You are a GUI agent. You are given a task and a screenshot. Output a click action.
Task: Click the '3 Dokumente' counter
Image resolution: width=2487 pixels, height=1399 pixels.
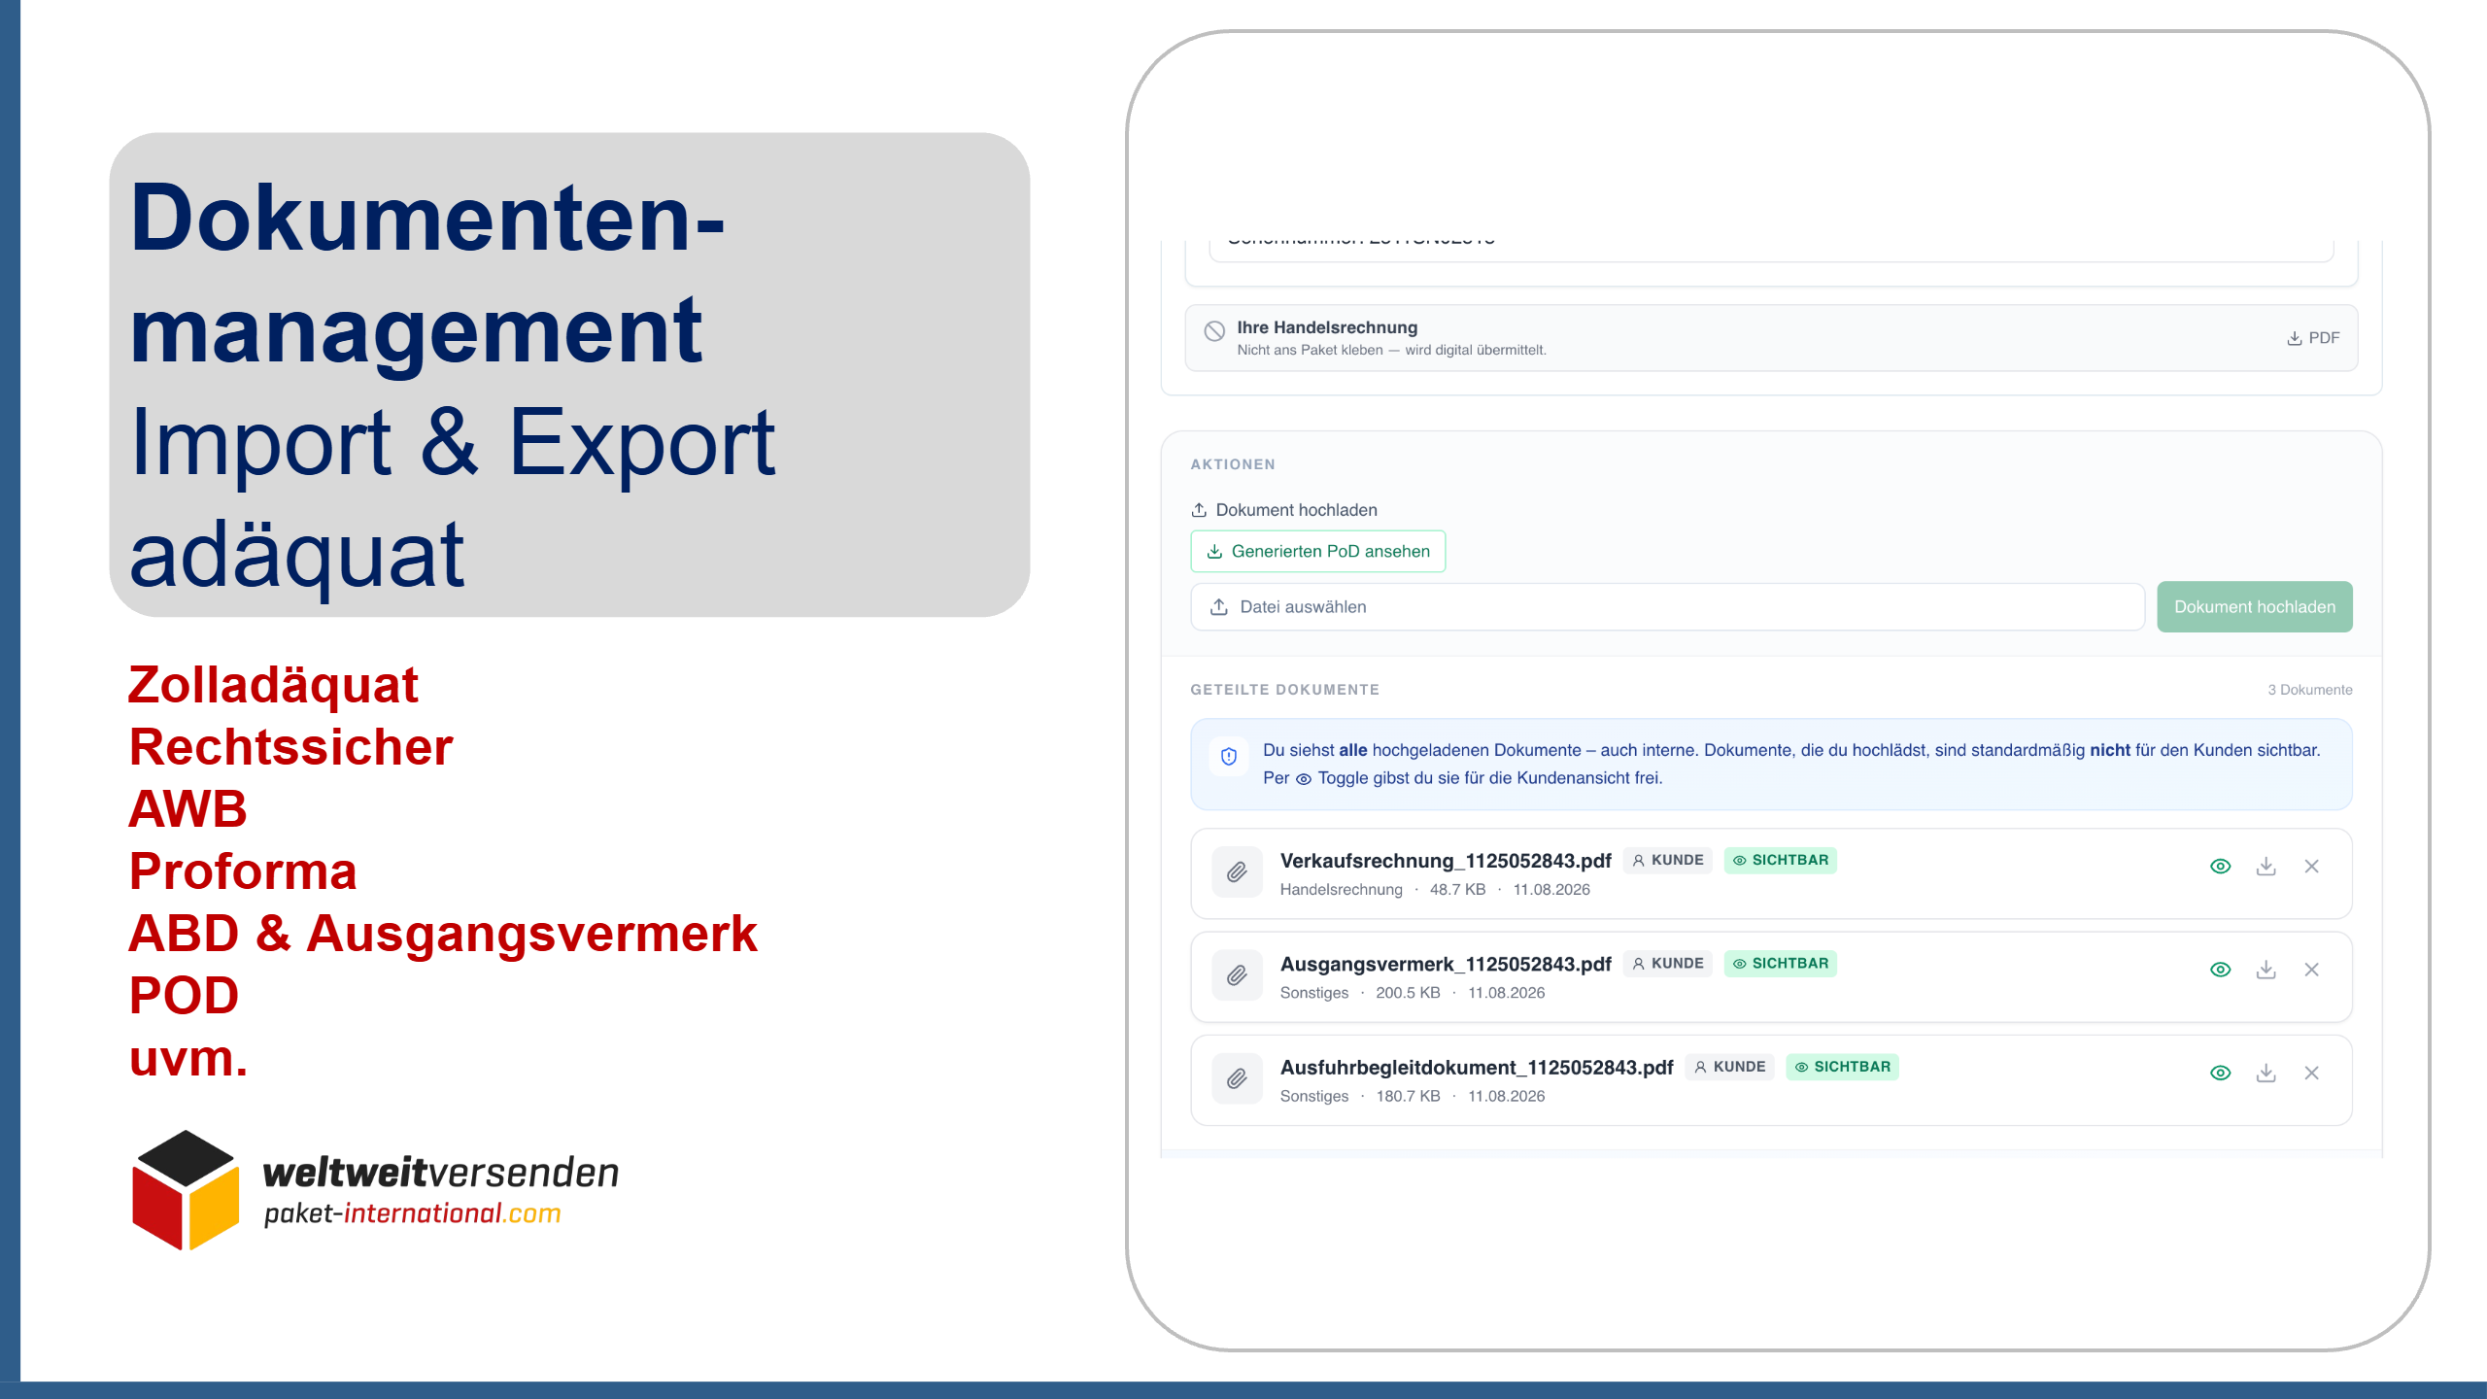click(x=2310, y=690)
